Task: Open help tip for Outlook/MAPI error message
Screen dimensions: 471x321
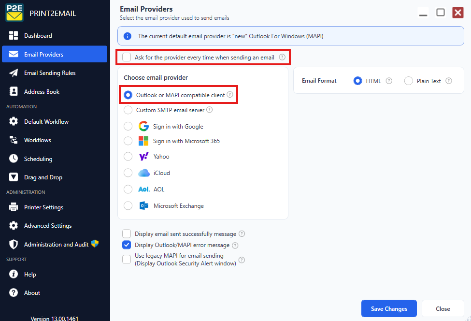Action: point(235,245)
